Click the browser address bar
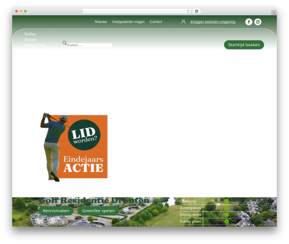289x244 pixels. pyautogui.click(x=137, y=11)
